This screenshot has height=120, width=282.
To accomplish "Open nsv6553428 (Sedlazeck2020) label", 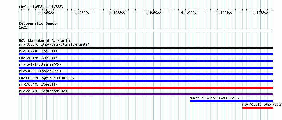I will [x=44, y=91].
